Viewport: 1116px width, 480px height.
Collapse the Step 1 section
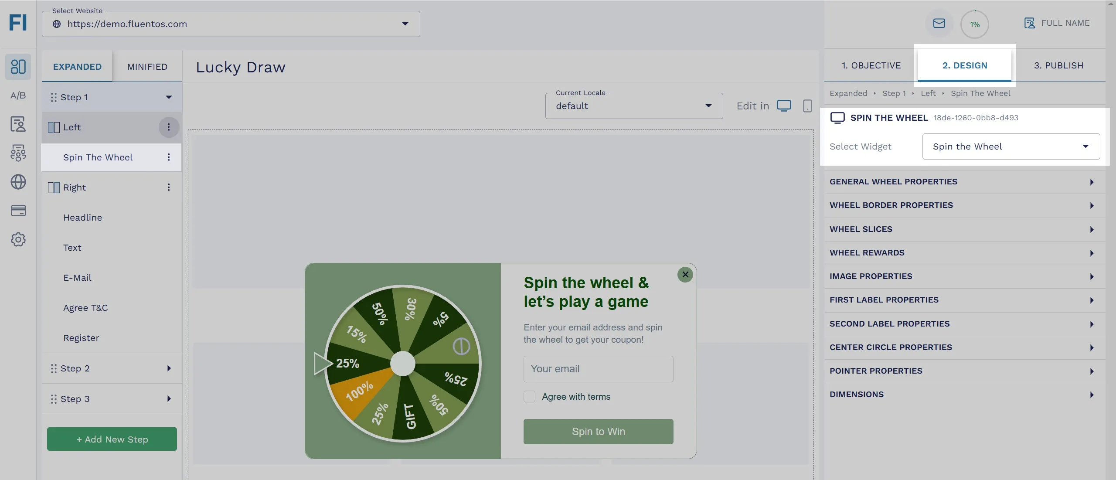(169, 97)
